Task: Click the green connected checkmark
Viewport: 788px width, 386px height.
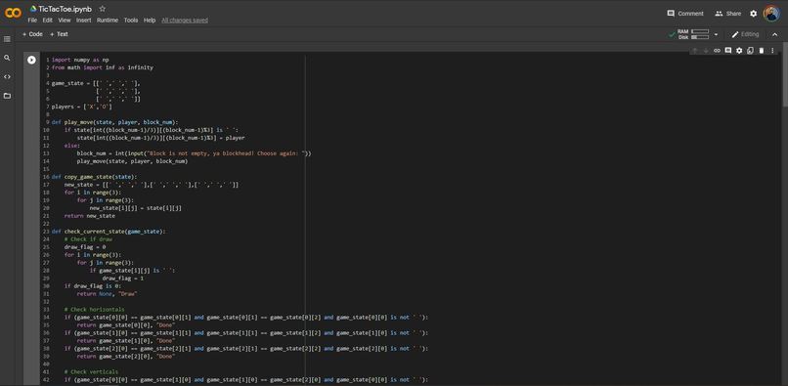Action: pos(672,34)
